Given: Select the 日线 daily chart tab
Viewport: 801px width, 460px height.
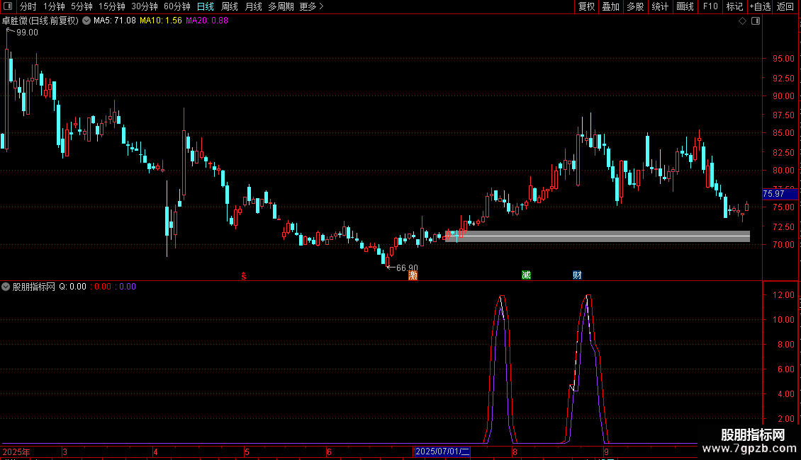Looking at the screenshot, I should tap(206, 6).
